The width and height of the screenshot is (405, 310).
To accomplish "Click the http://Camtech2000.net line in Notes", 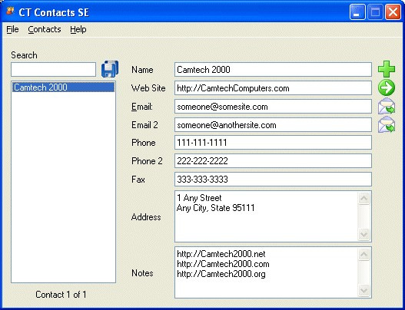I will (x=221, y=254).
